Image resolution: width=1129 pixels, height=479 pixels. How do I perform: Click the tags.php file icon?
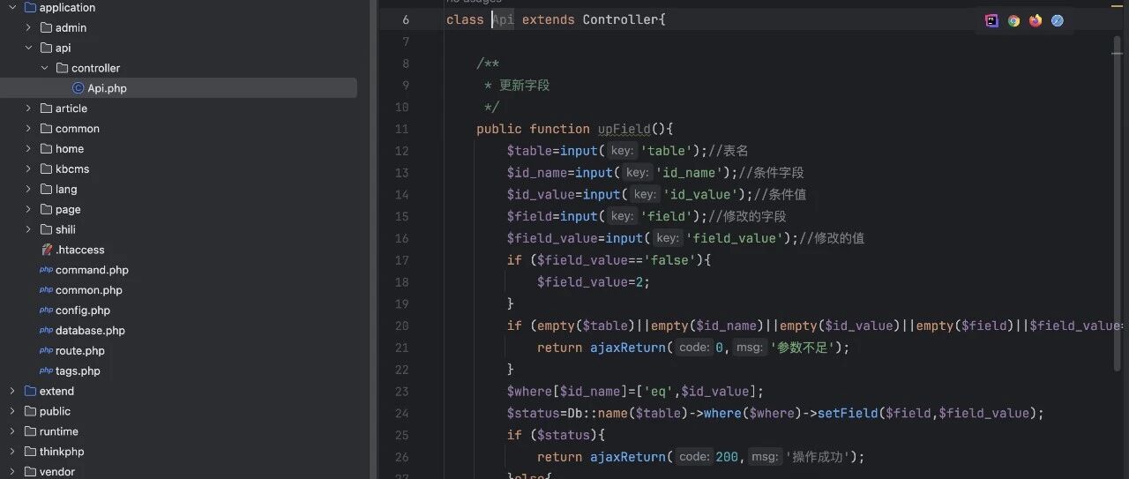click(x=47, y=371)
